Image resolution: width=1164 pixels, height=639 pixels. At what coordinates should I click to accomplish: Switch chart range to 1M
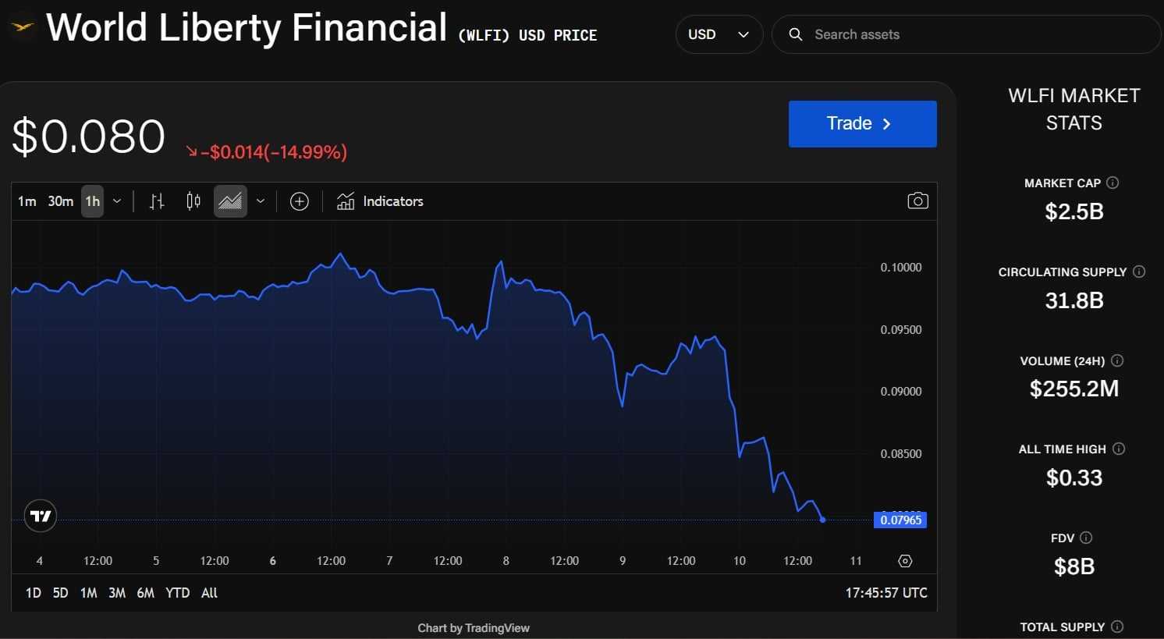click(x=89, y=593)
